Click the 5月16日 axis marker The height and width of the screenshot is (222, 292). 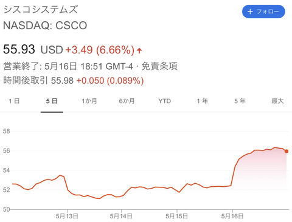[232, 216]
